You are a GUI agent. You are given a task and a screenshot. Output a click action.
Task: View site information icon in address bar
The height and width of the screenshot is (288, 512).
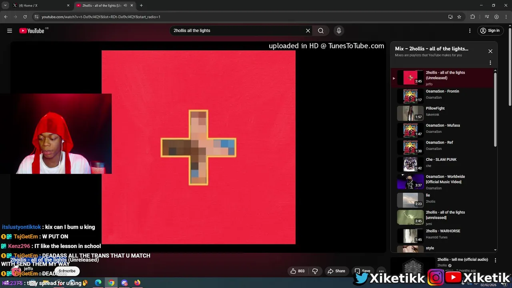[36, 17]
